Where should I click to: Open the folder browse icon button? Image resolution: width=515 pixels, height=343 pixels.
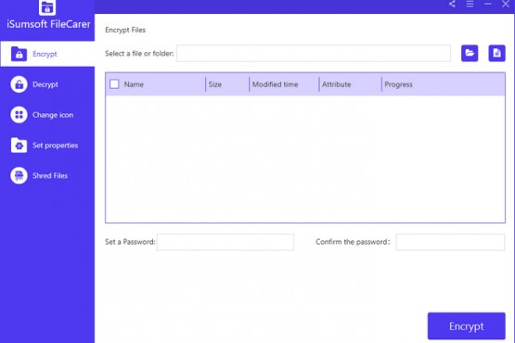pyautogui.click(x=470, y=53)
